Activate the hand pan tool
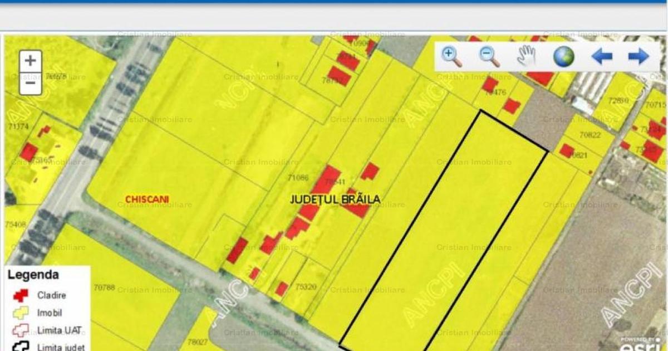 (x=526, y=56)
